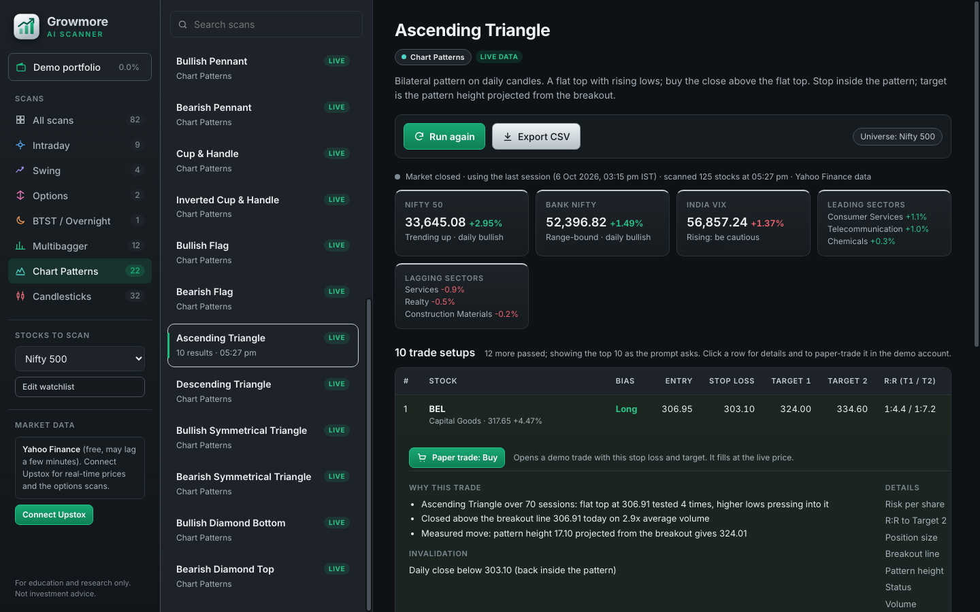Open the Multibagger bar-chart icon

[20, 245]
